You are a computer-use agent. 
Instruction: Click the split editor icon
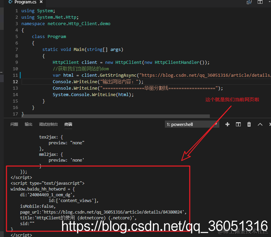tap(260, 2)
